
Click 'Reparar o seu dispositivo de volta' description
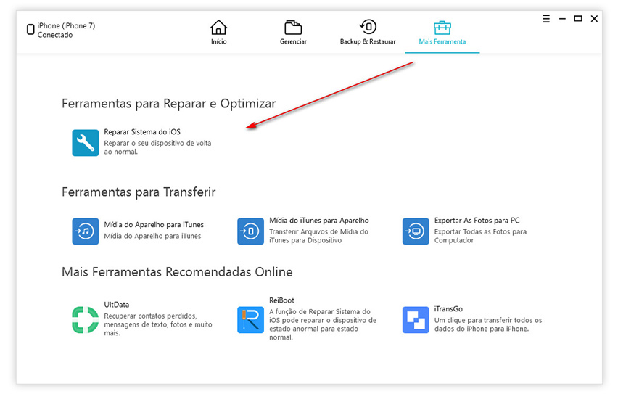157,147
